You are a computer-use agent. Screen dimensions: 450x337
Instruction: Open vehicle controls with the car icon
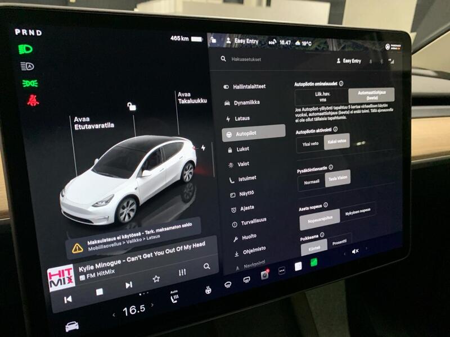pyautogui.click(x=72, y=327)
